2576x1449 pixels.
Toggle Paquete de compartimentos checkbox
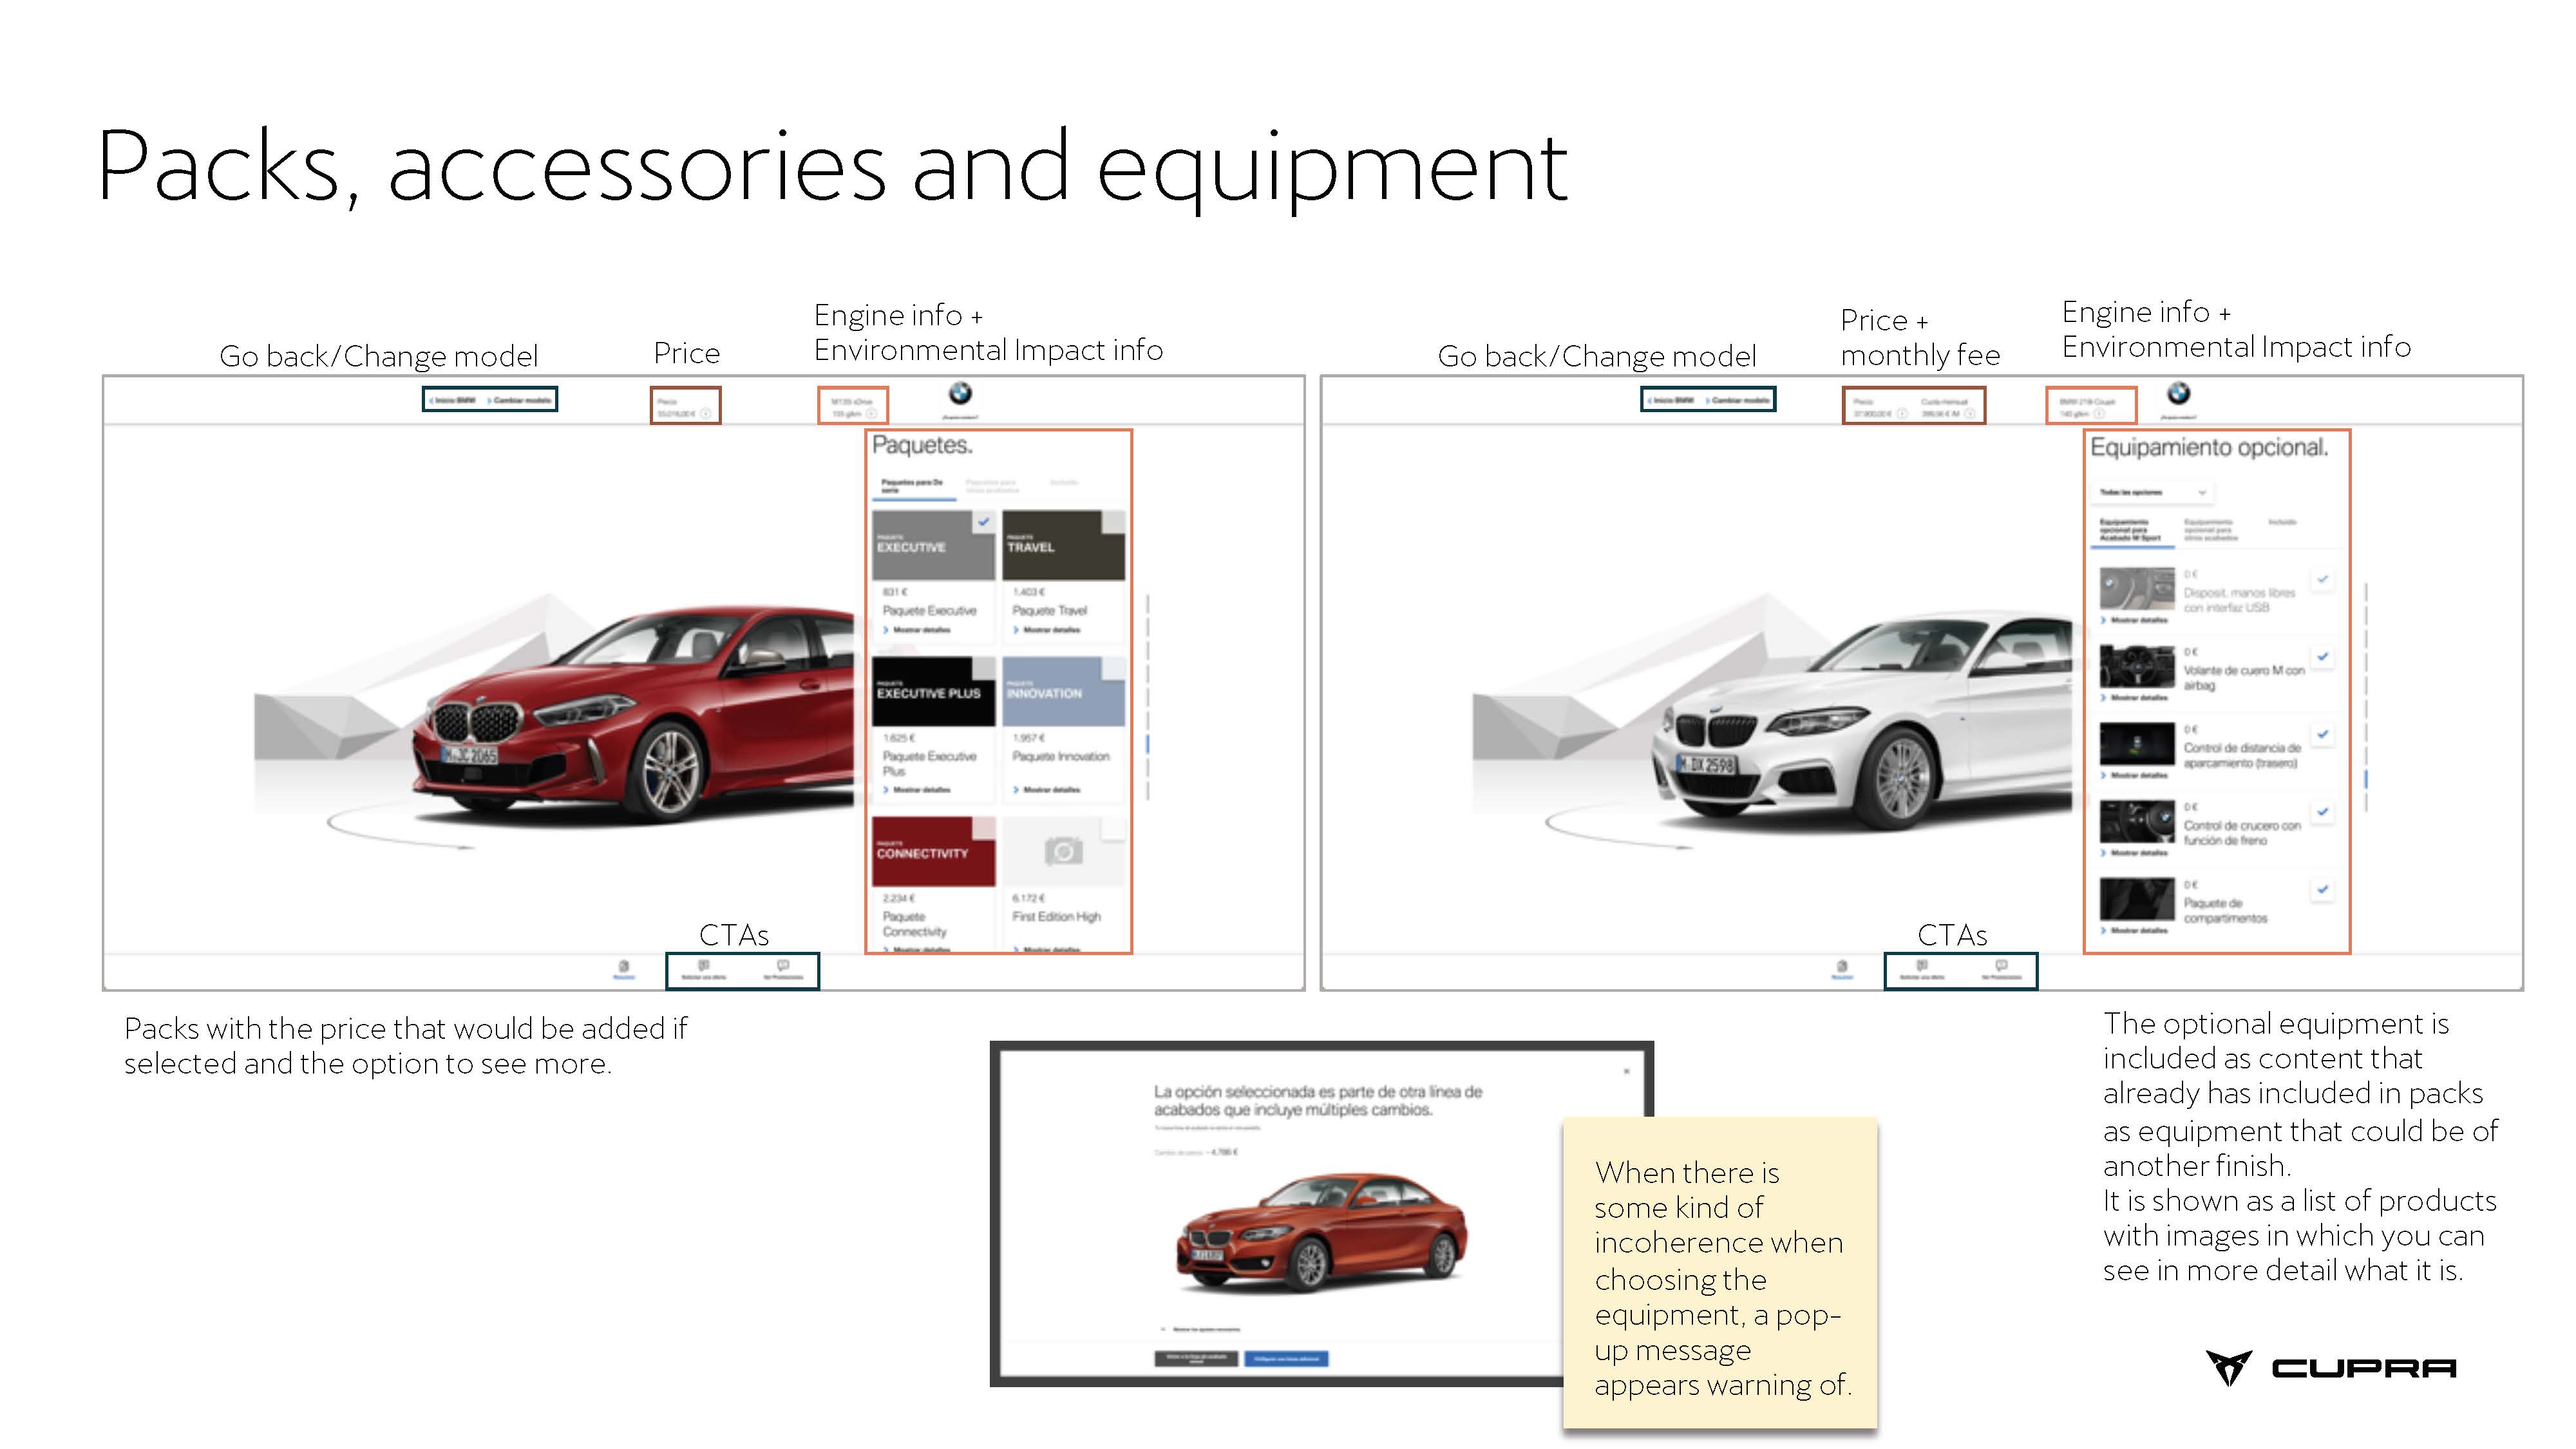[2323, 889]
